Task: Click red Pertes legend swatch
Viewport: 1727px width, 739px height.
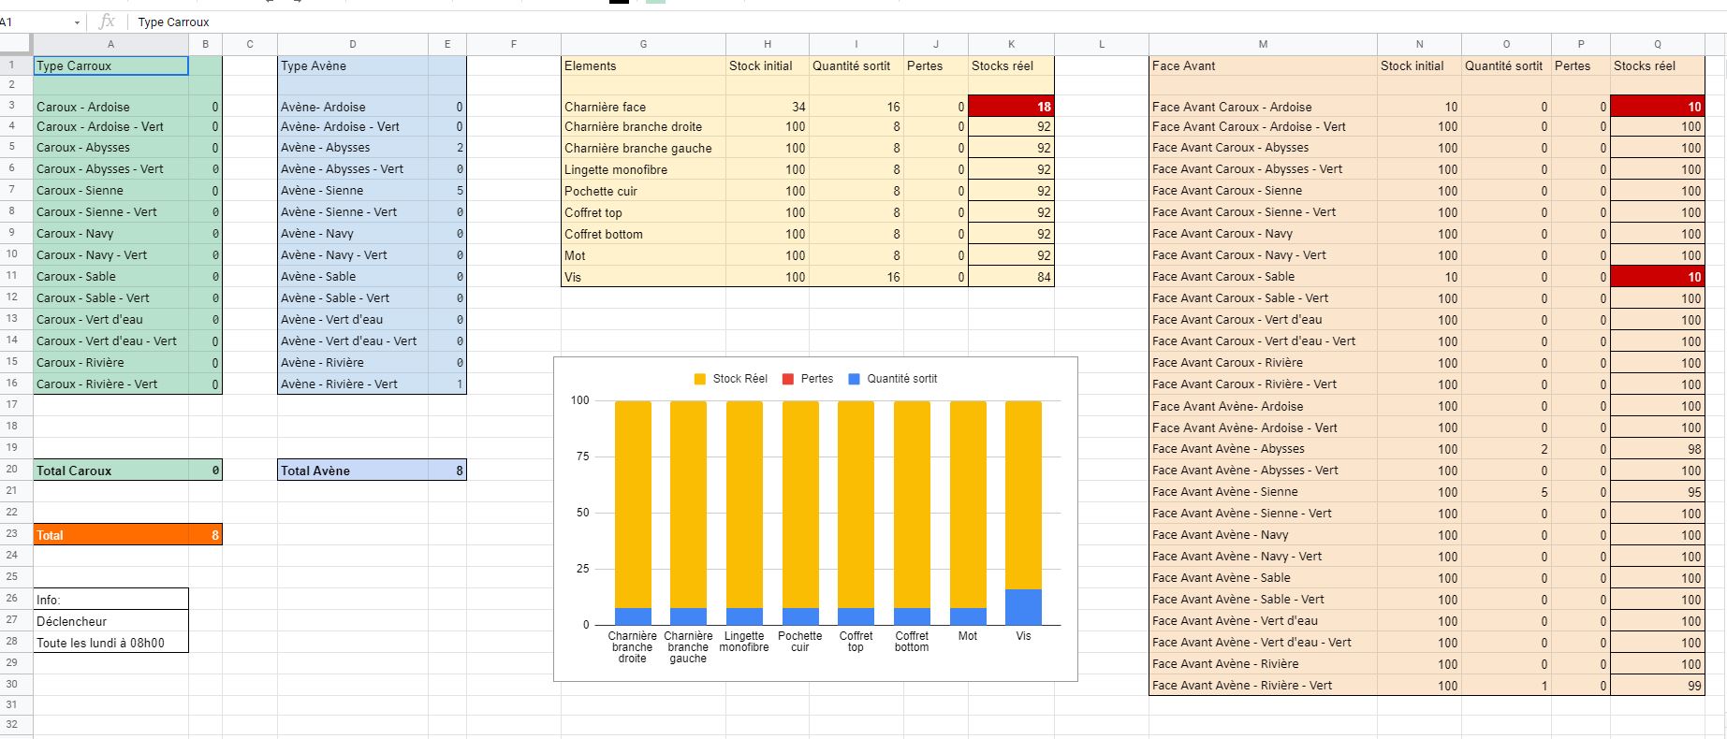Action: (788, 379)
